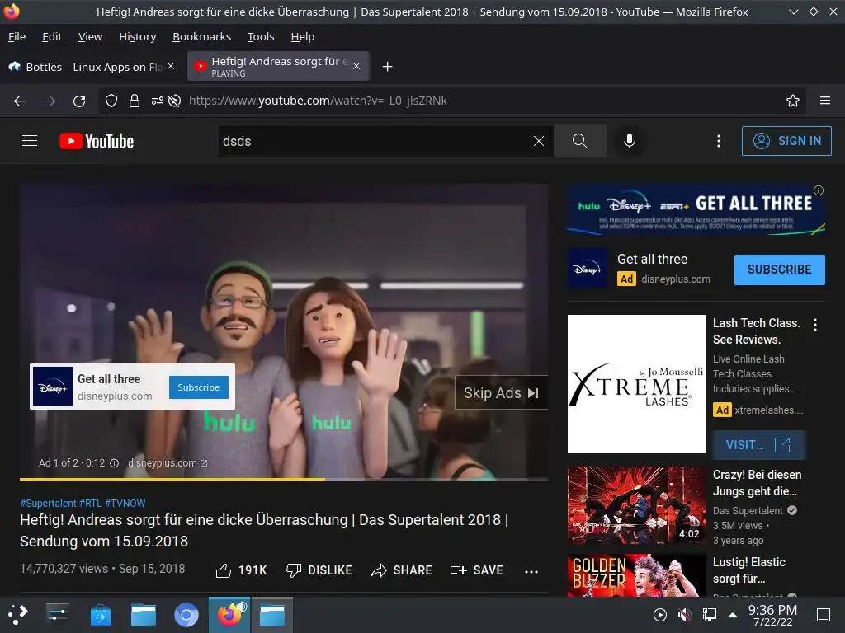This screenshot has width=845, height=633.
Task: Open #Supertalent hashtag link
Action: point(48,504)
